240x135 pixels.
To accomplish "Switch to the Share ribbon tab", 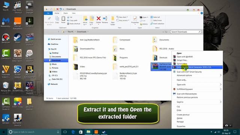I will tap(66, 13).
